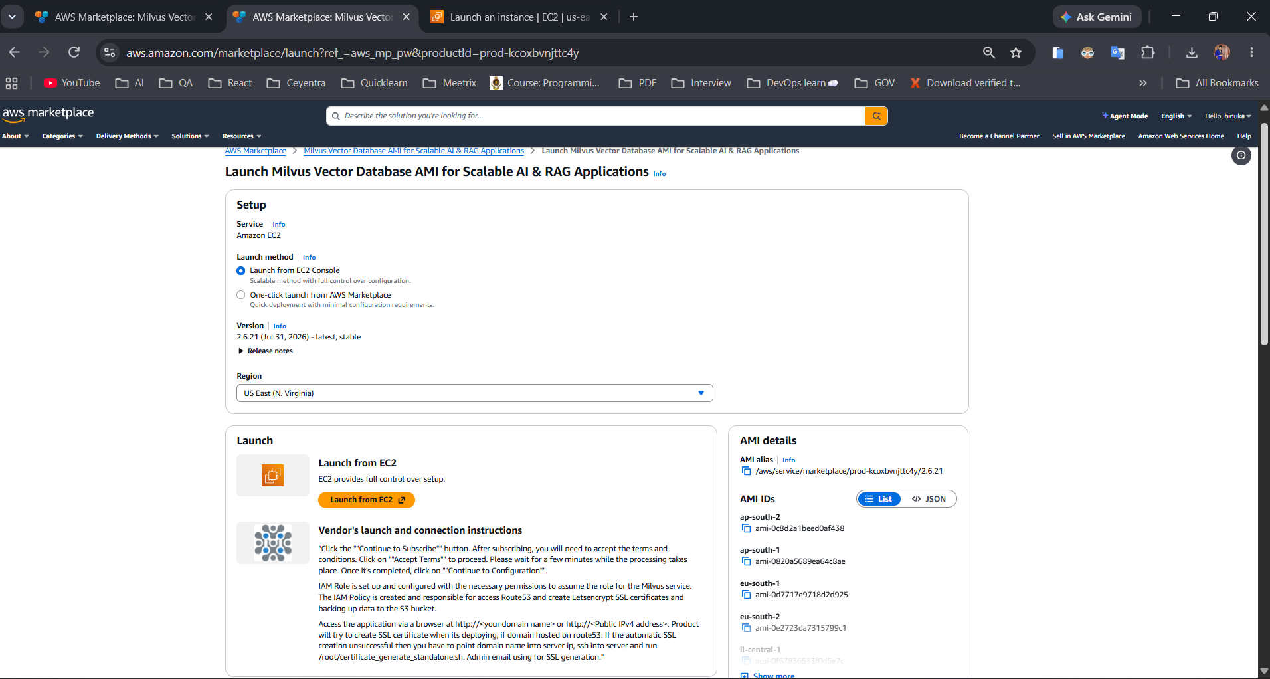The height and width of the screenshot is (679, 1270).
Task: Open the YouTube bookmark
Action: pyautogui.click(x=72, y=83)
